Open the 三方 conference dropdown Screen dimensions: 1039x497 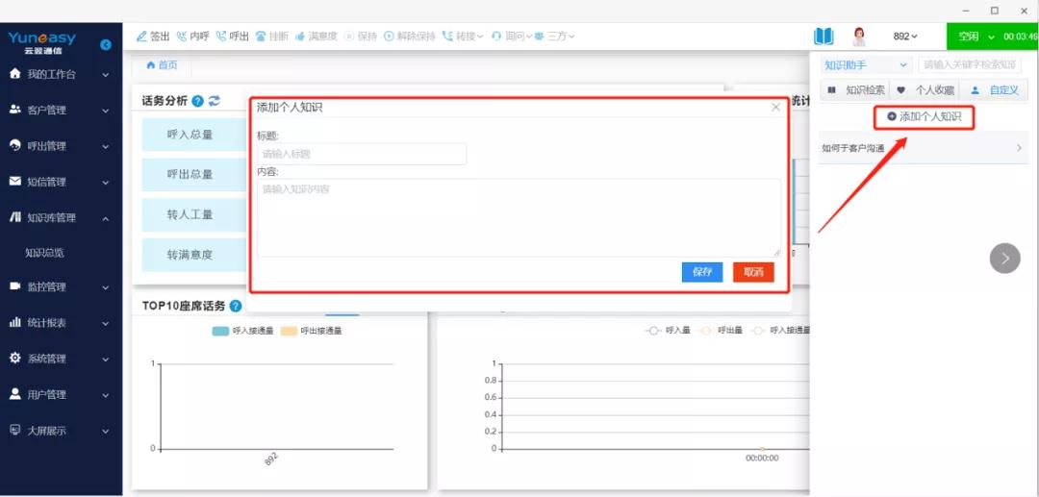[555, 37]
